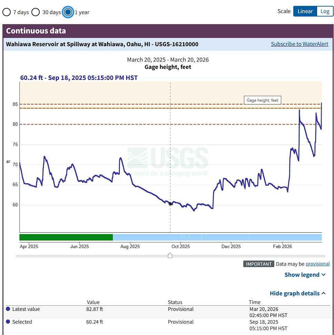Click the green approved-data bar segment

coord(66,237)
